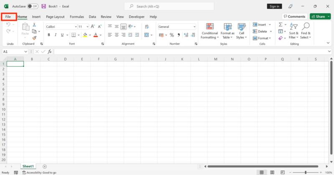Open the Name Box dropdown arrow
The width and height of the screenshot is (334, 175).
(26, 51)
